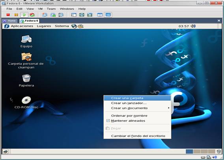The width and height of the screenshot is (224, 160).
Task: Toggle the Mantener alineados checkbox
Action: point(108,120)
